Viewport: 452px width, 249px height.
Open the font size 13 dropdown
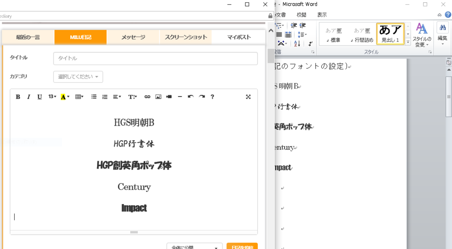point(52,97)
